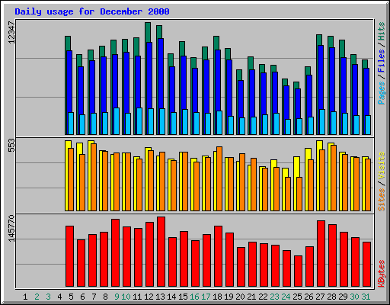Screen dimensions: 390x305
Task: Click the red KBytes bar for day 31
Action: [366, 265]
